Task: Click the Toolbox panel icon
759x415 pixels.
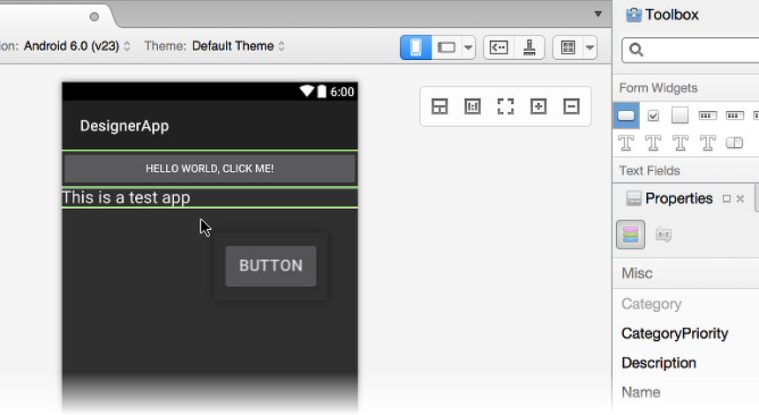Action: click(x=633, y=15)
